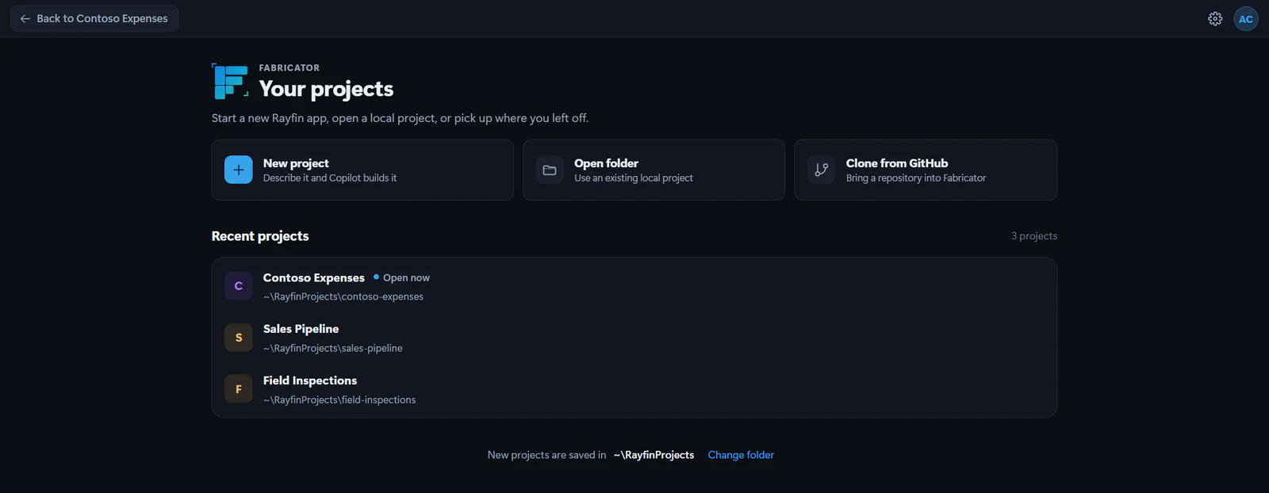Open the Field Inspections project
Image resolution: width=1269 pixels, height=493 pixels.
pyautogui.click(x=634, y=389)
